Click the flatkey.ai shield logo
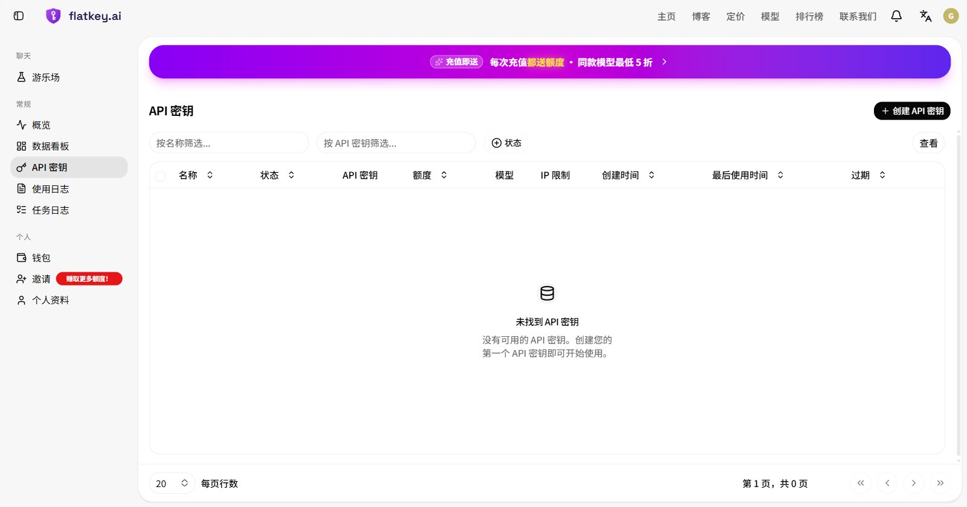Image resolution: width=967 pixels, height=507 pixels. [x=53, y=16]
